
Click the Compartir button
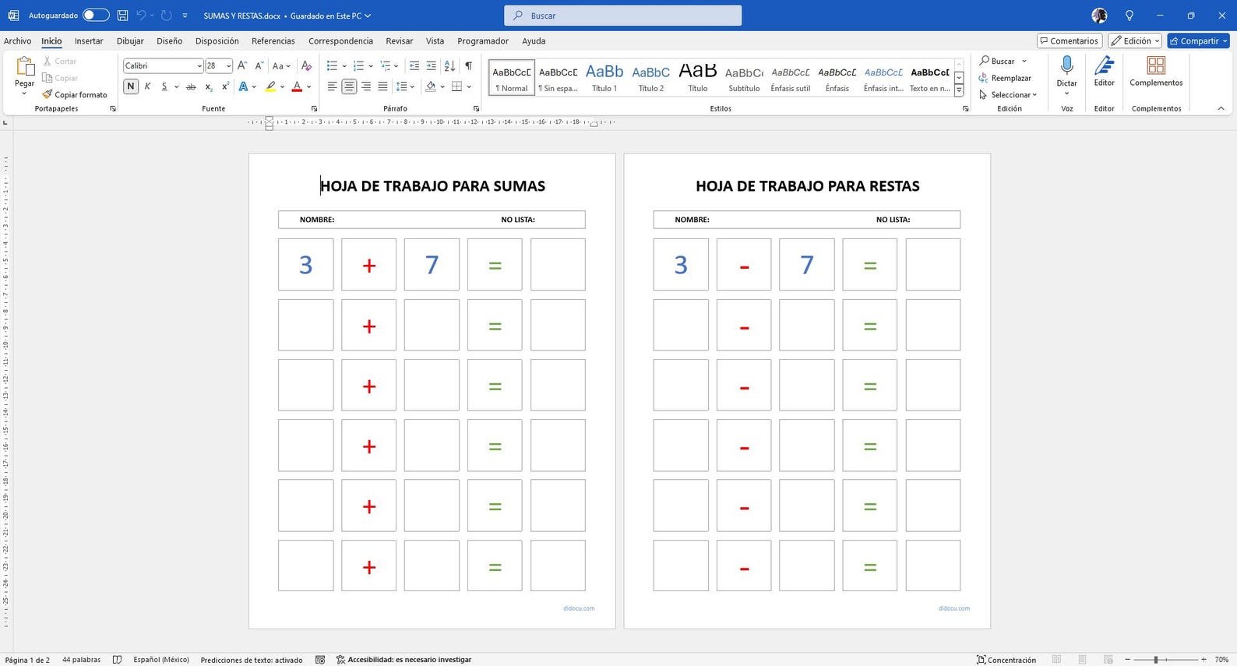[x=1198, y=41]
